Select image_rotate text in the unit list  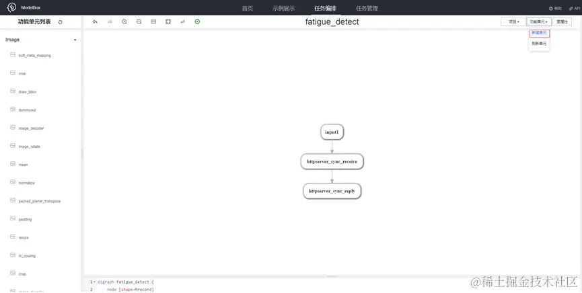tap(30, 146)
